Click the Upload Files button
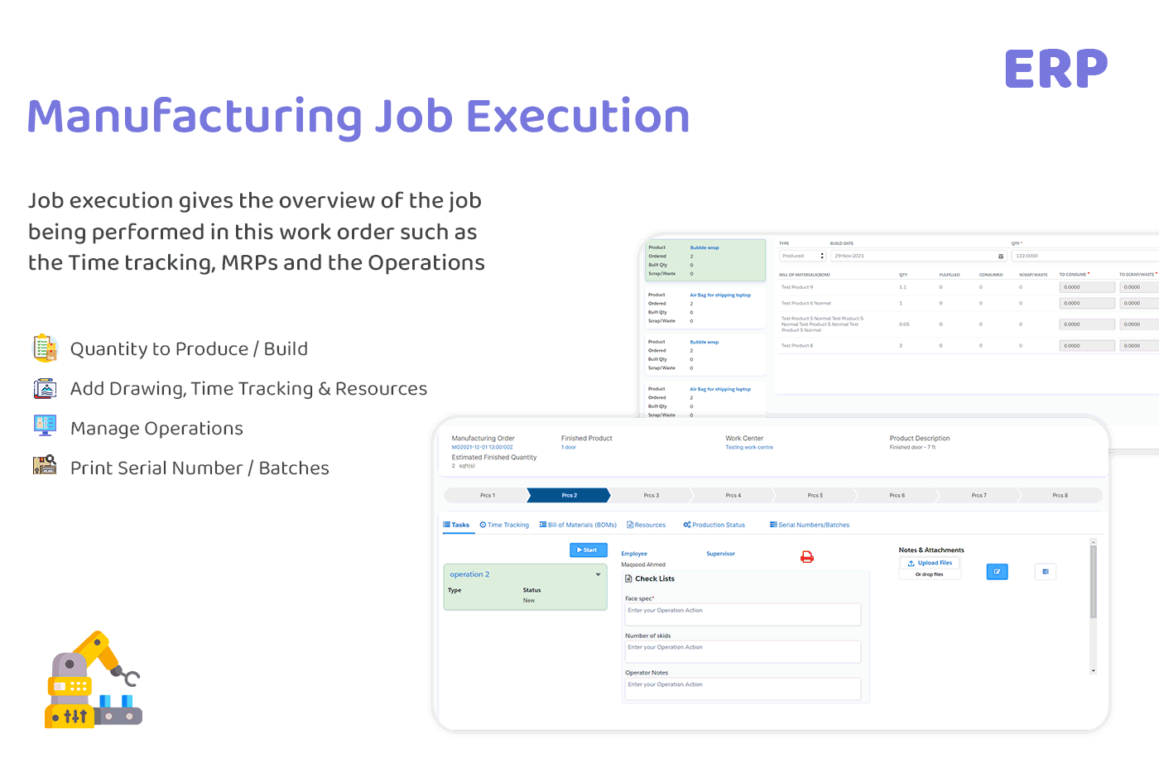Screen dimensions: 1159x773 [x=930, y=562]
